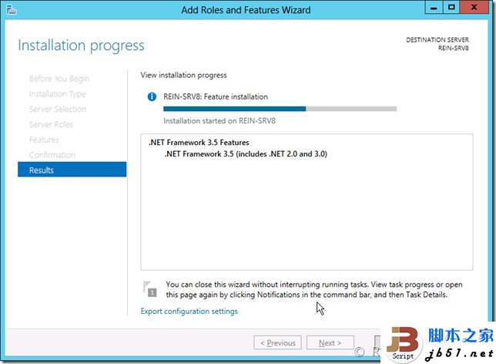Click the Next button
Screen dimensions: 496x364
click(330, 342)
